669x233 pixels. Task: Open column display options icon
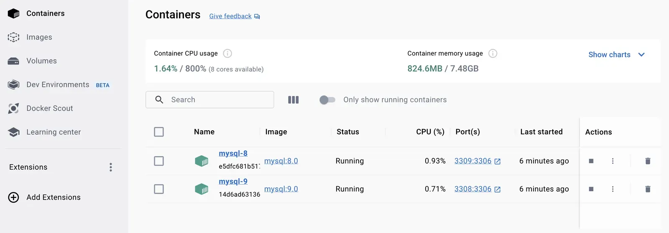[x=293, y=100]
